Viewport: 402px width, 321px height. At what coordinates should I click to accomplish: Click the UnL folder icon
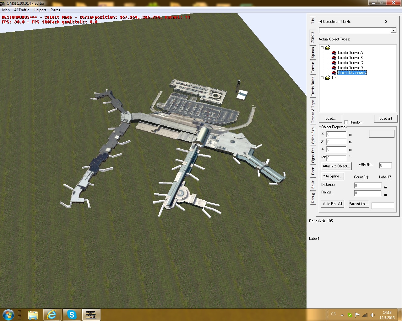(x=328, y=78)
